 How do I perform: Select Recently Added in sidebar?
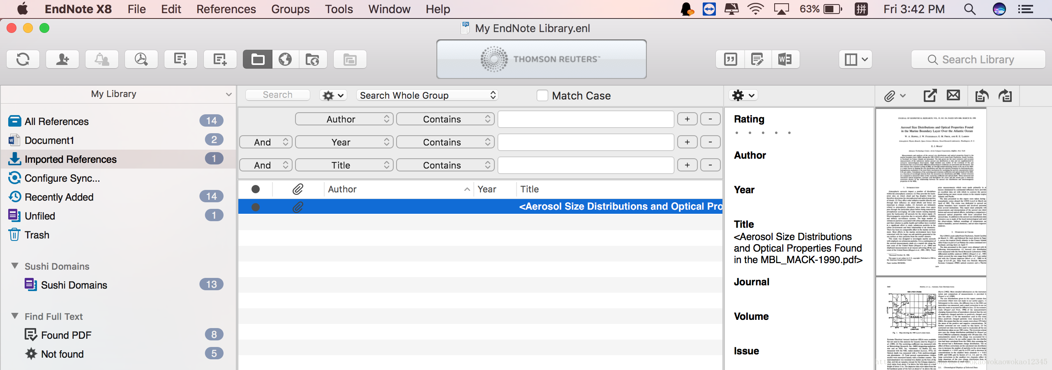[x=118, y=197]
